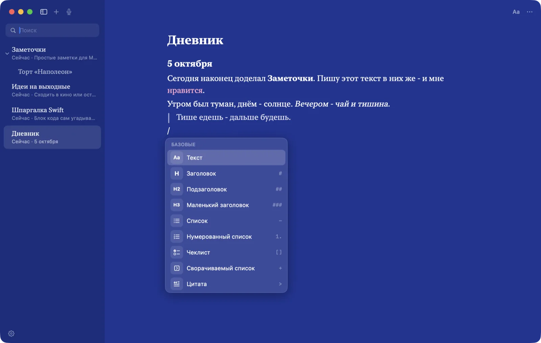Insert a Нумерованный список block
The image size is (541, 343).
coord(226,237)
